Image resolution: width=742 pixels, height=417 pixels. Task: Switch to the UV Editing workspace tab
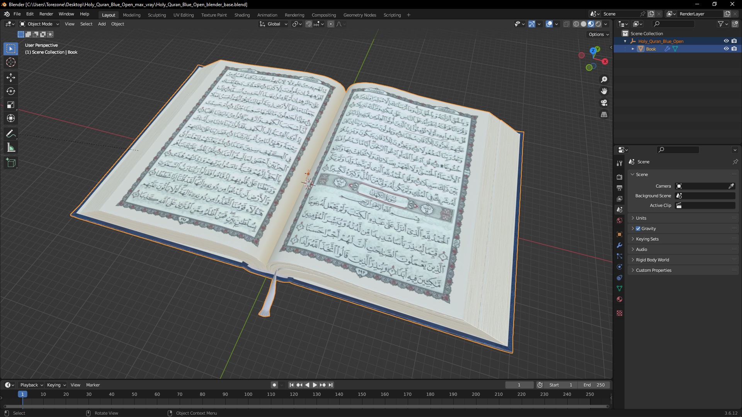click(x=184, y=15)
